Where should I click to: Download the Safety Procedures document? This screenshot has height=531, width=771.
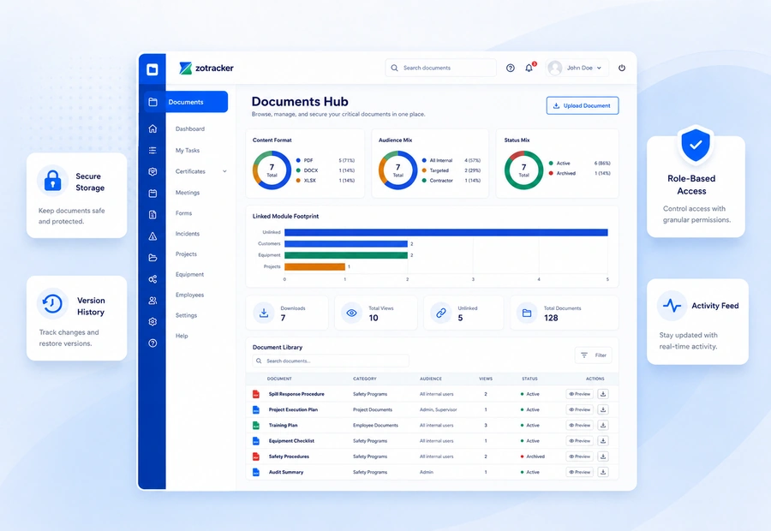603,456
